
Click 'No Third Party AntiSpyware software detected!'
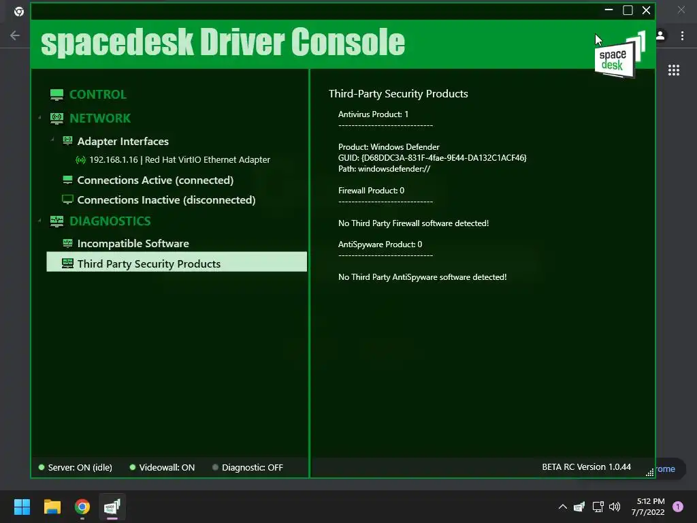pos(422,277)
